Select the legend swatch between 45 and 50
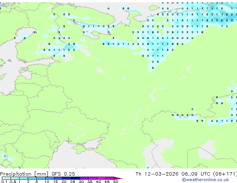Screen dimensions: 237x183 pyautogui.click(x=110, y=178)
